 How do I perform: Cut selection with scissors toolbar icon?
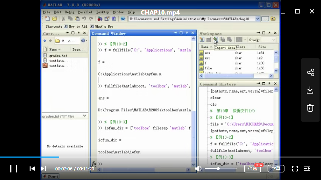[x=63, y=19]
